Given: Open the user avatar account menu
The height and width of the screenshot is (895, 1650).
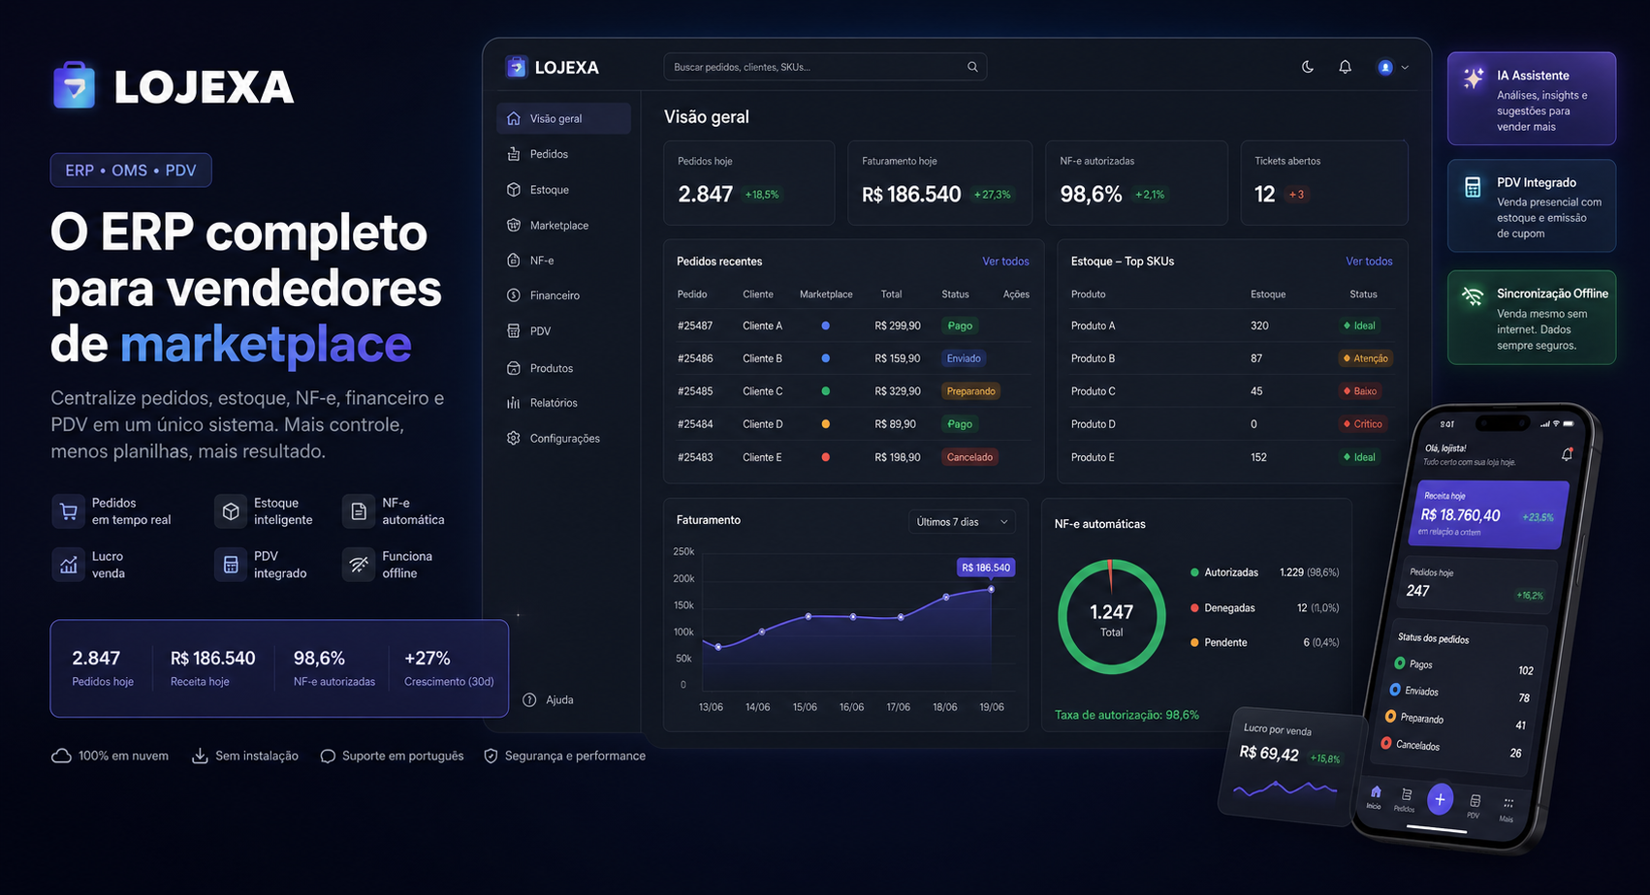Looking at the screenshot, I should 1393,67.
